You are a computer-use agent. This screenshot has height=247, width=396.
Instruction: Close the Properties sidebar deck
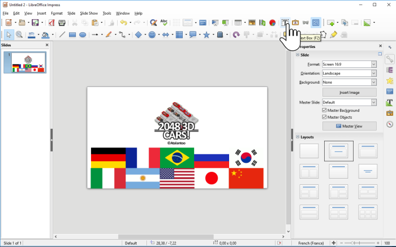380,46
